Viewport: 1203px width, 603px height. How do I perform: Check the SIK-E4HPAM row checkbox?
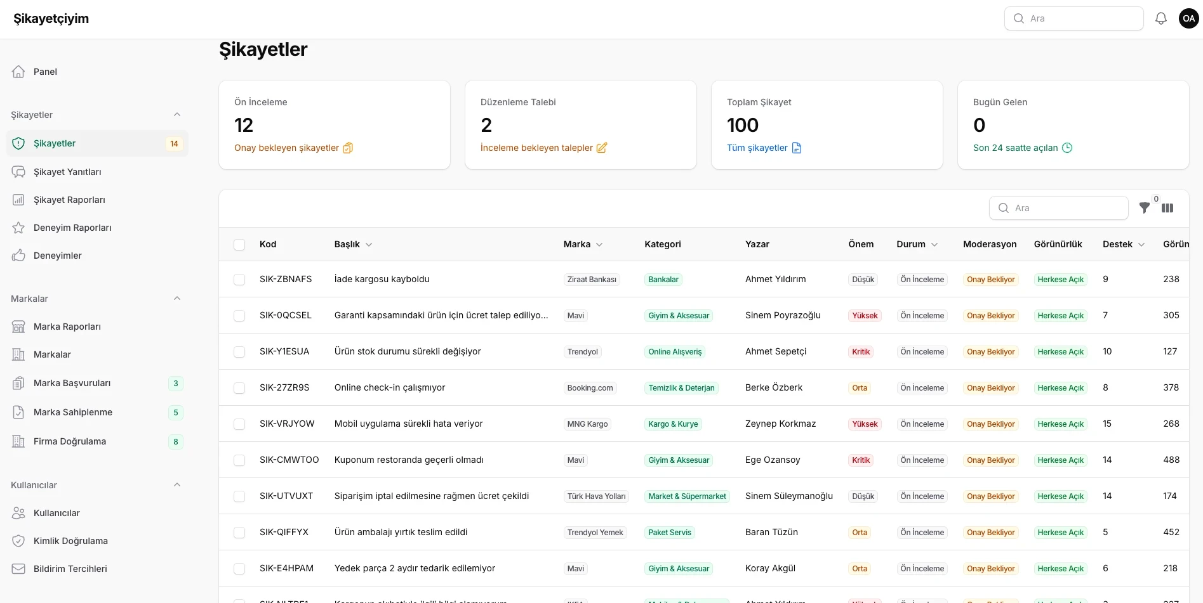tap(239, 569)
